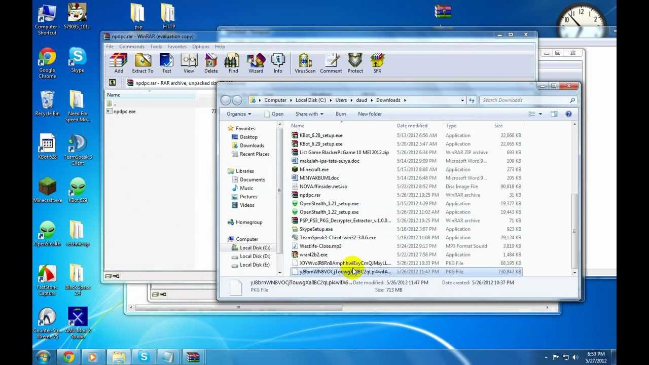Open the Options menu in WinRAR
649x365 pixels.
pos(200,47)
